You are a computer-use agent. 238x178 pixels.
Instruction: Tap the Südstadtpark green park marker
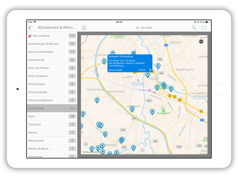coord(163,110)
